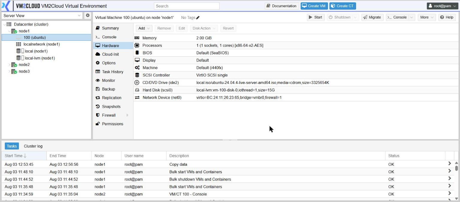Select the Hardware tab

click(113, 46)
